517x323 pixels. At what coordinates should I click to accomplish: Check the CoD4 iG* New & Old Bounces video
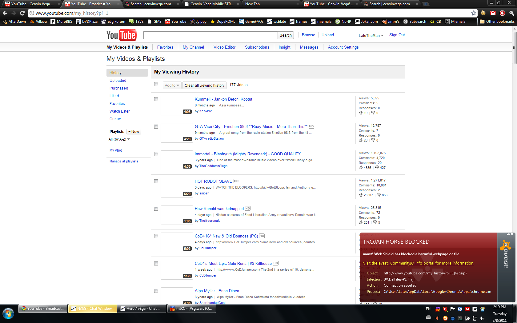click(156, 236)
